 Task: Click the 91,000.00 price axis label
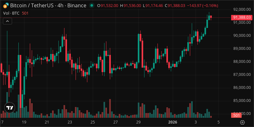pos(242,23)
